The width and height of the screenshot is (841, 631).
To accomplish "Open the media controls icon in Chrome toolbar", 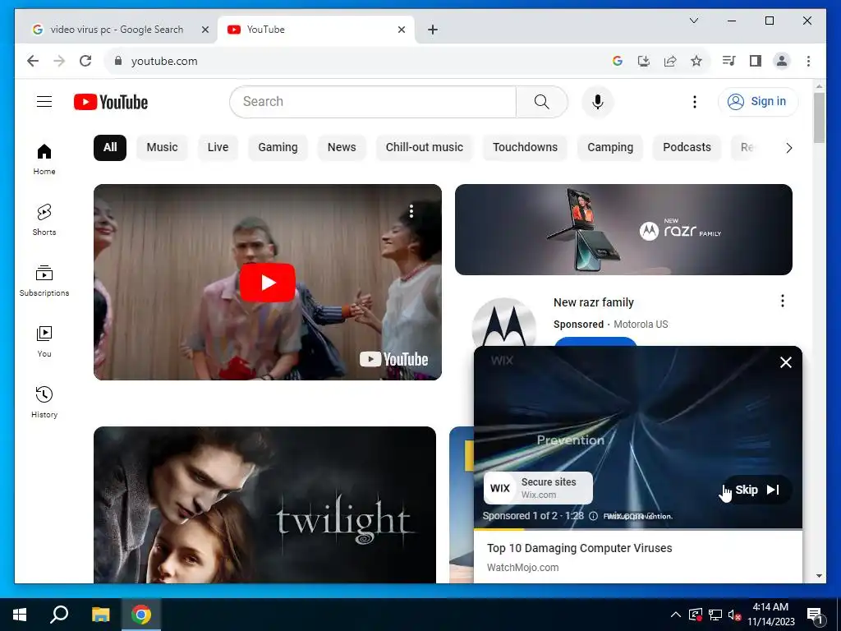I will tap(729, 61).
